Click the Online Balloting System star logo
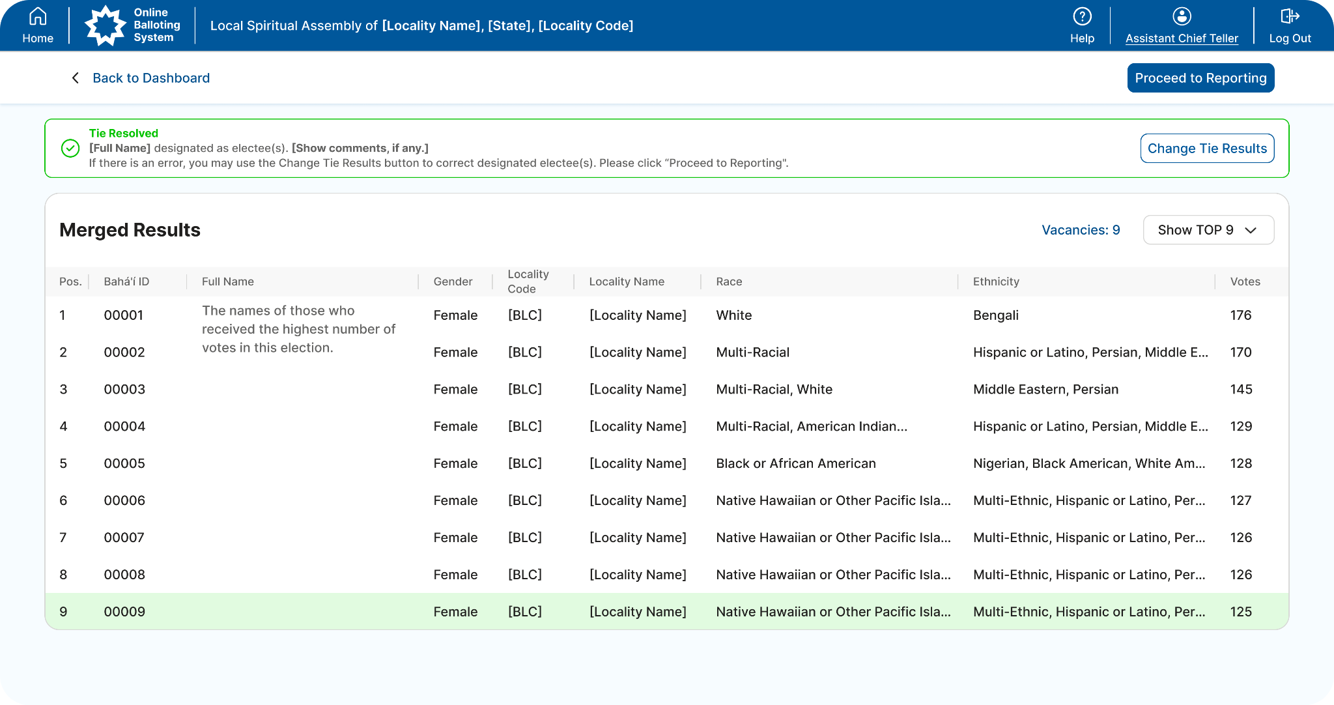 pos(106,25)
